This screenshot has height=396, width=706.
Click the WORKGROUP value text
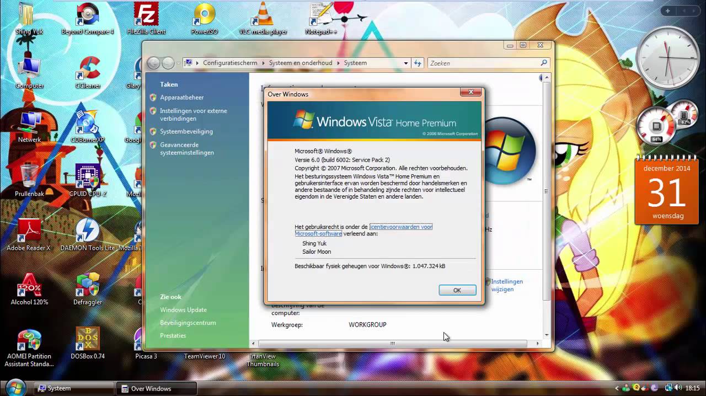click(x=367, y=325)
